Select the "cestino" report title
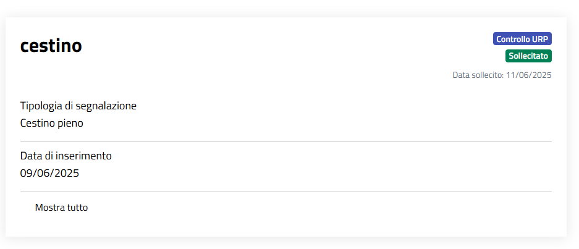 [51, 45]
